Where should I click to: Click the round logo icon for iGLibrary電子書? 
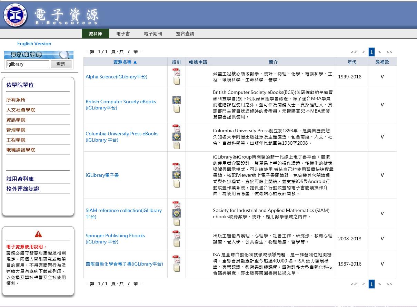[x=177, y=175]
